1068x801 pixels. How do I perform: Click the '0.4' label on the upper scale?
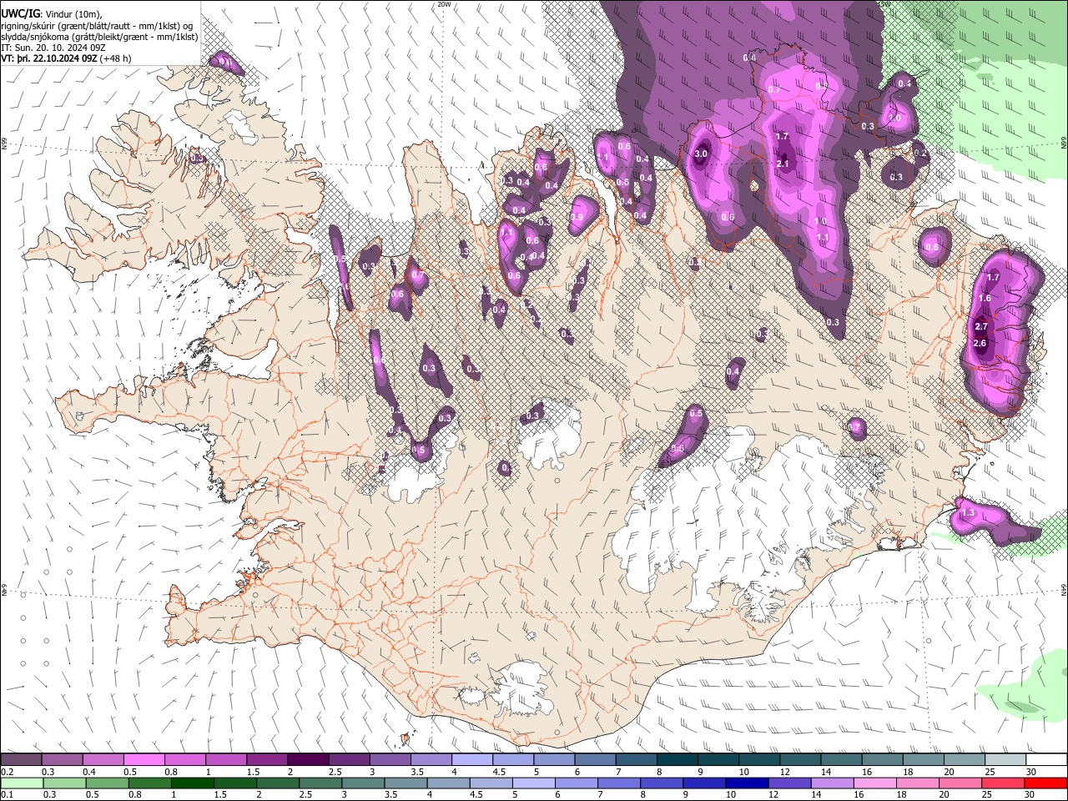click(88, 772)
